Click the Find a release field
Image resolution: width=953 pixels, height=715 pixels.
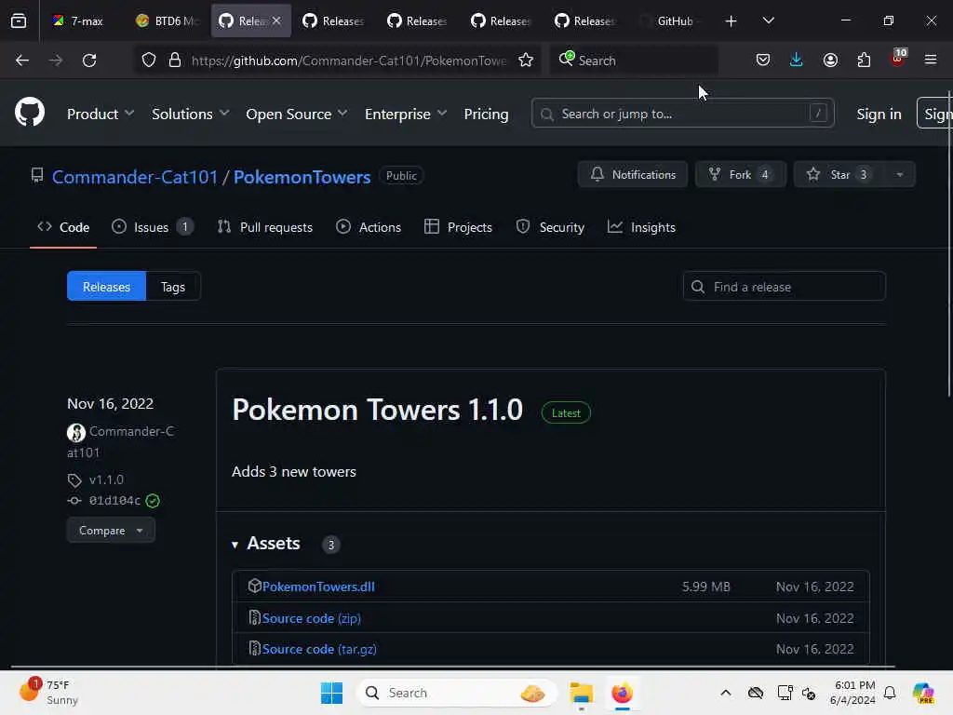pos(784,287)
